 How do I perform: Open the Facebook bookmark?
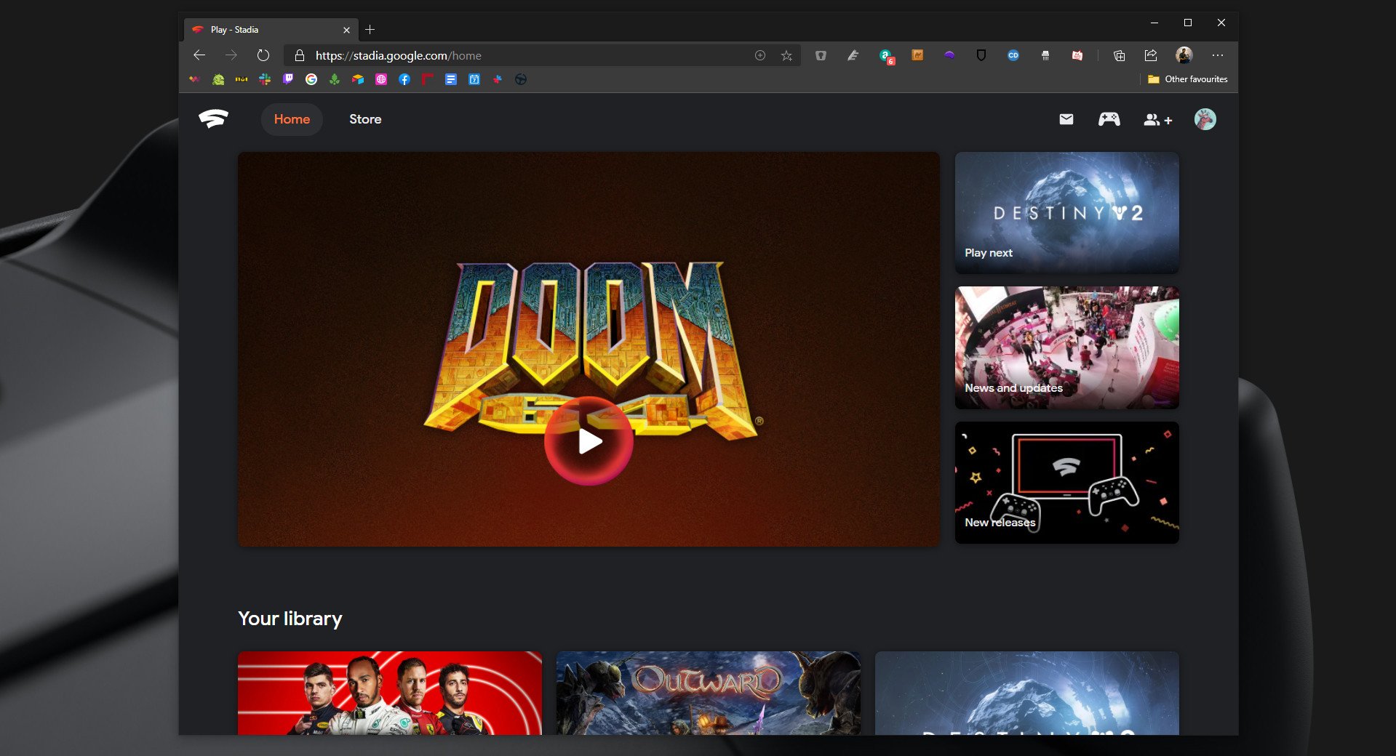tap(404, 79)
